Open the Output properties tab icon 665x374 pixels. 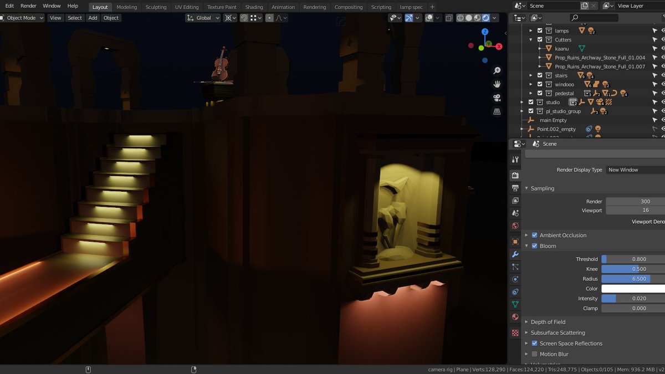coord(515,188)
